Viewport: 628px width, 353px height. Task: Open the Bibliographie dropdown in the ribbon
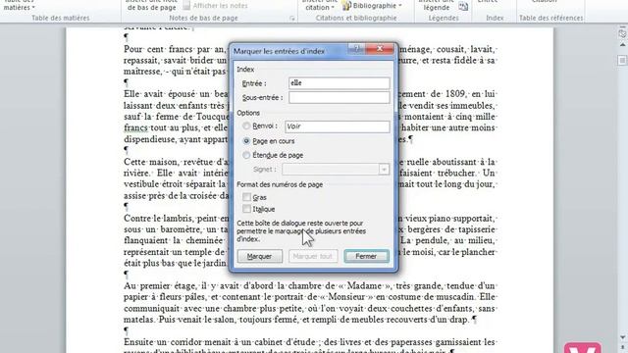tap(377, 6)
